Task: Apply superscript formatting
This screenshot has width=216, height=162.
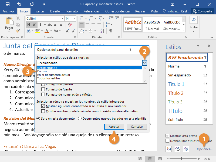Action: pyautogui.click(x=62, y=25)
